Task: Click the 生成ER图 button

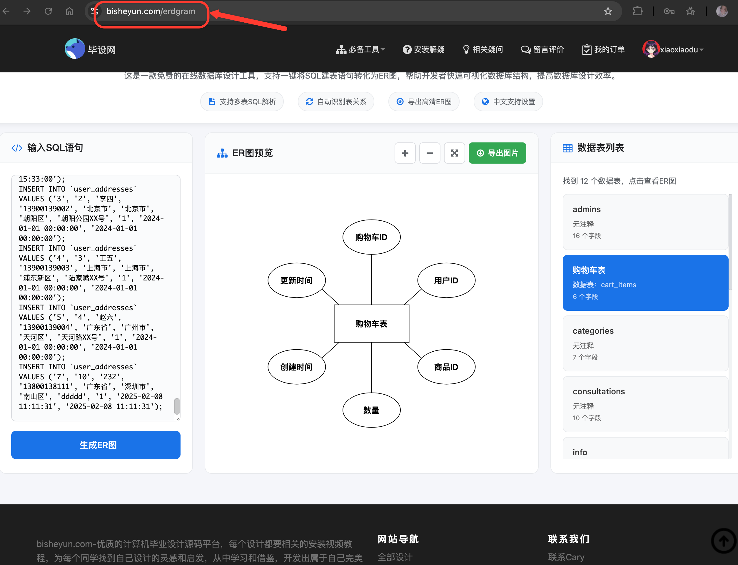Action: 96,445
